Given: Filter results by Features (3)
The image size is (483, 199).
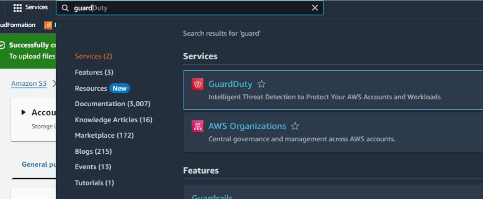Looking at the screenshot, I should 94,72.
